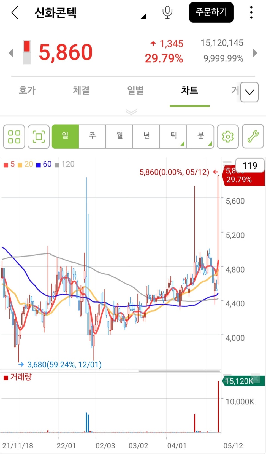This screenshot has width=266, height=454.
Task: Tap the 주문하기 order button
Action: 211,12
